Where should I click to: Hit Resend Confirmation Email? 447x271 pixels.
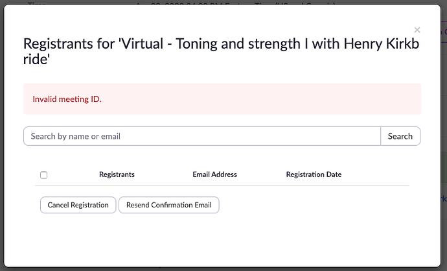(x=168, y=205)
